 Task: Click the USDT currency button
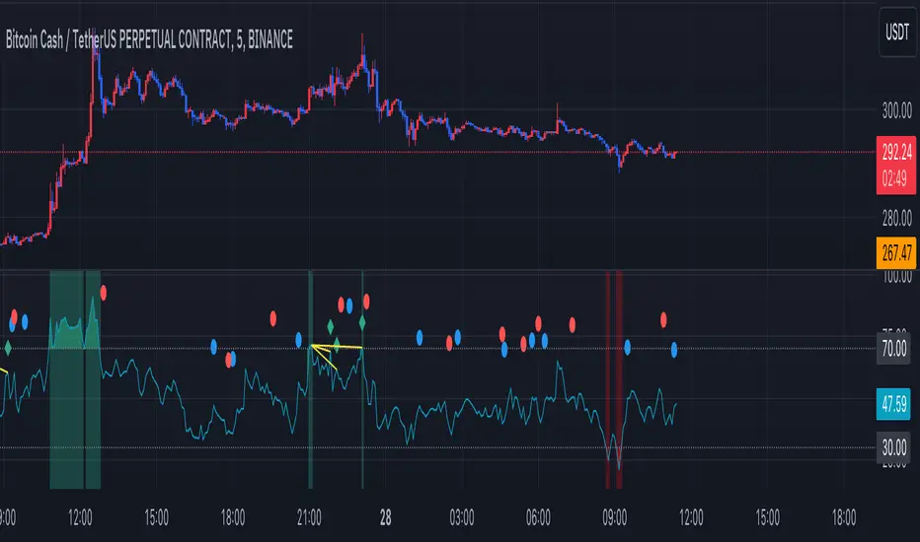click(897, 33)
